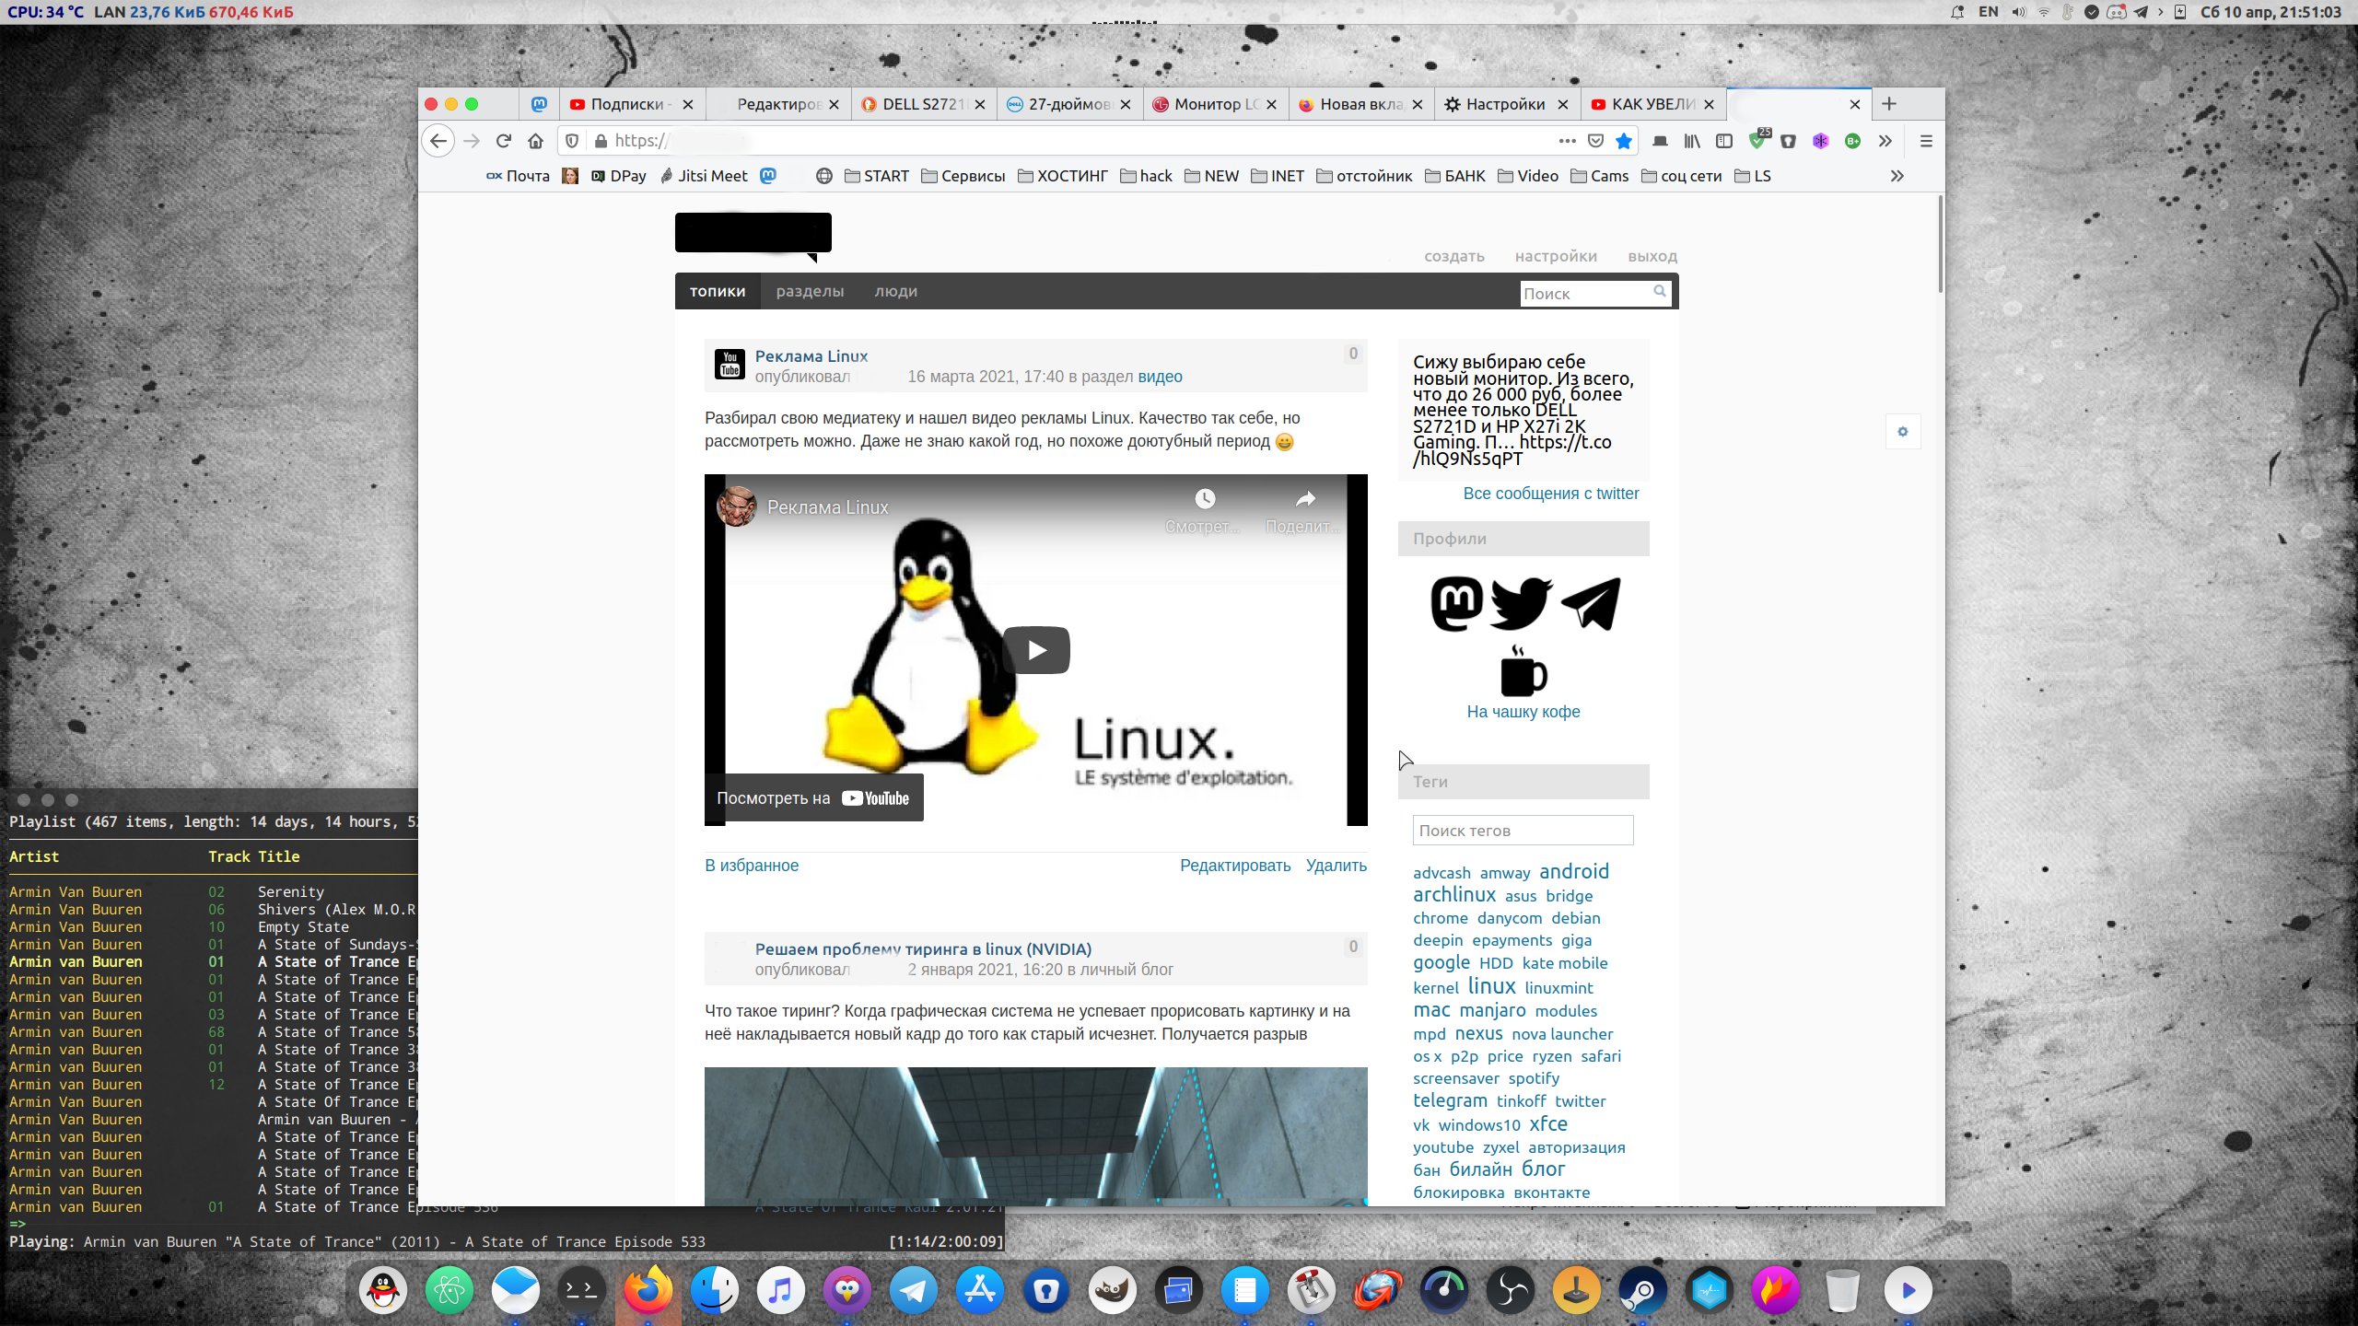Click Удалить to delete the Linux post

[x=1337, y=866]
